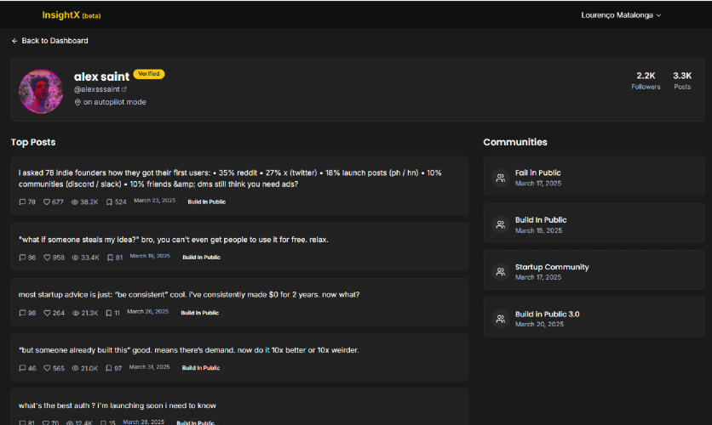Open the post about 'i asked 78 indie founders'

point(240,186)
